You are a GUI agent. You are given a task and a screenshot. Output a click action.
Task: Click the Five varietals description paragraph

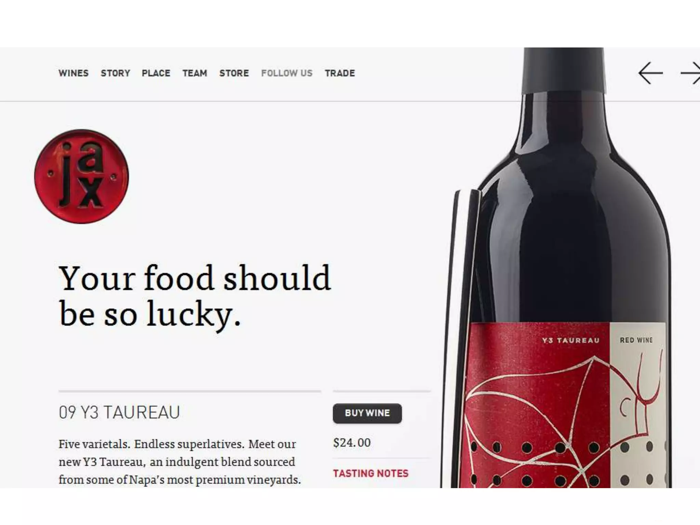click(x=180, y=462)
